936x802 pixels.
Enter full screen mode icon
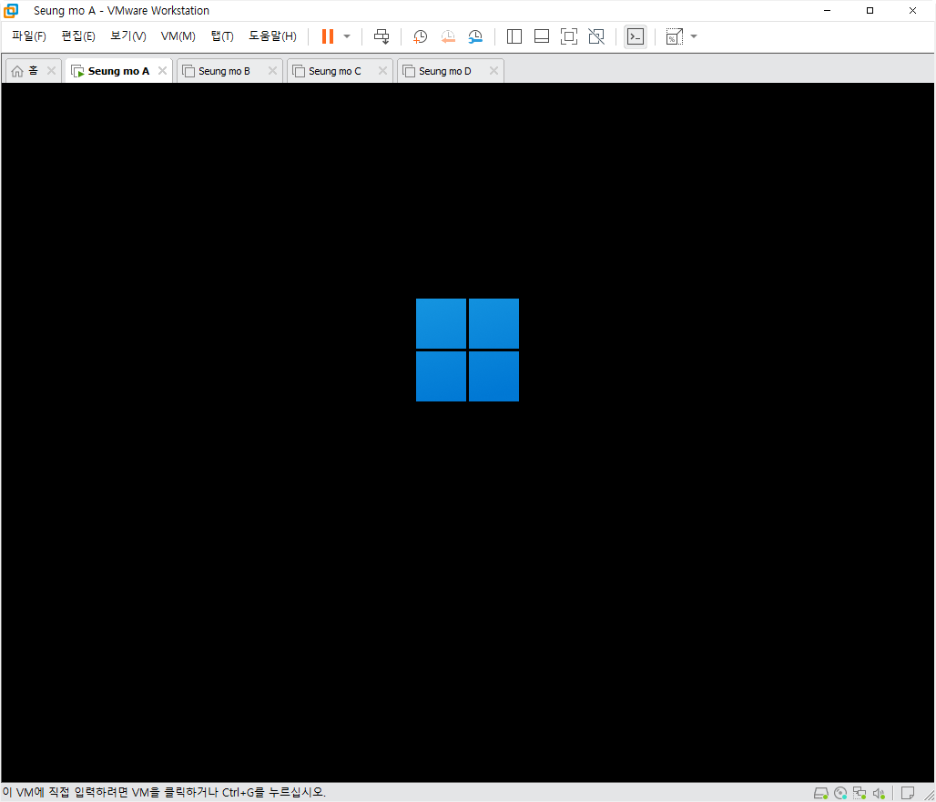569,36
